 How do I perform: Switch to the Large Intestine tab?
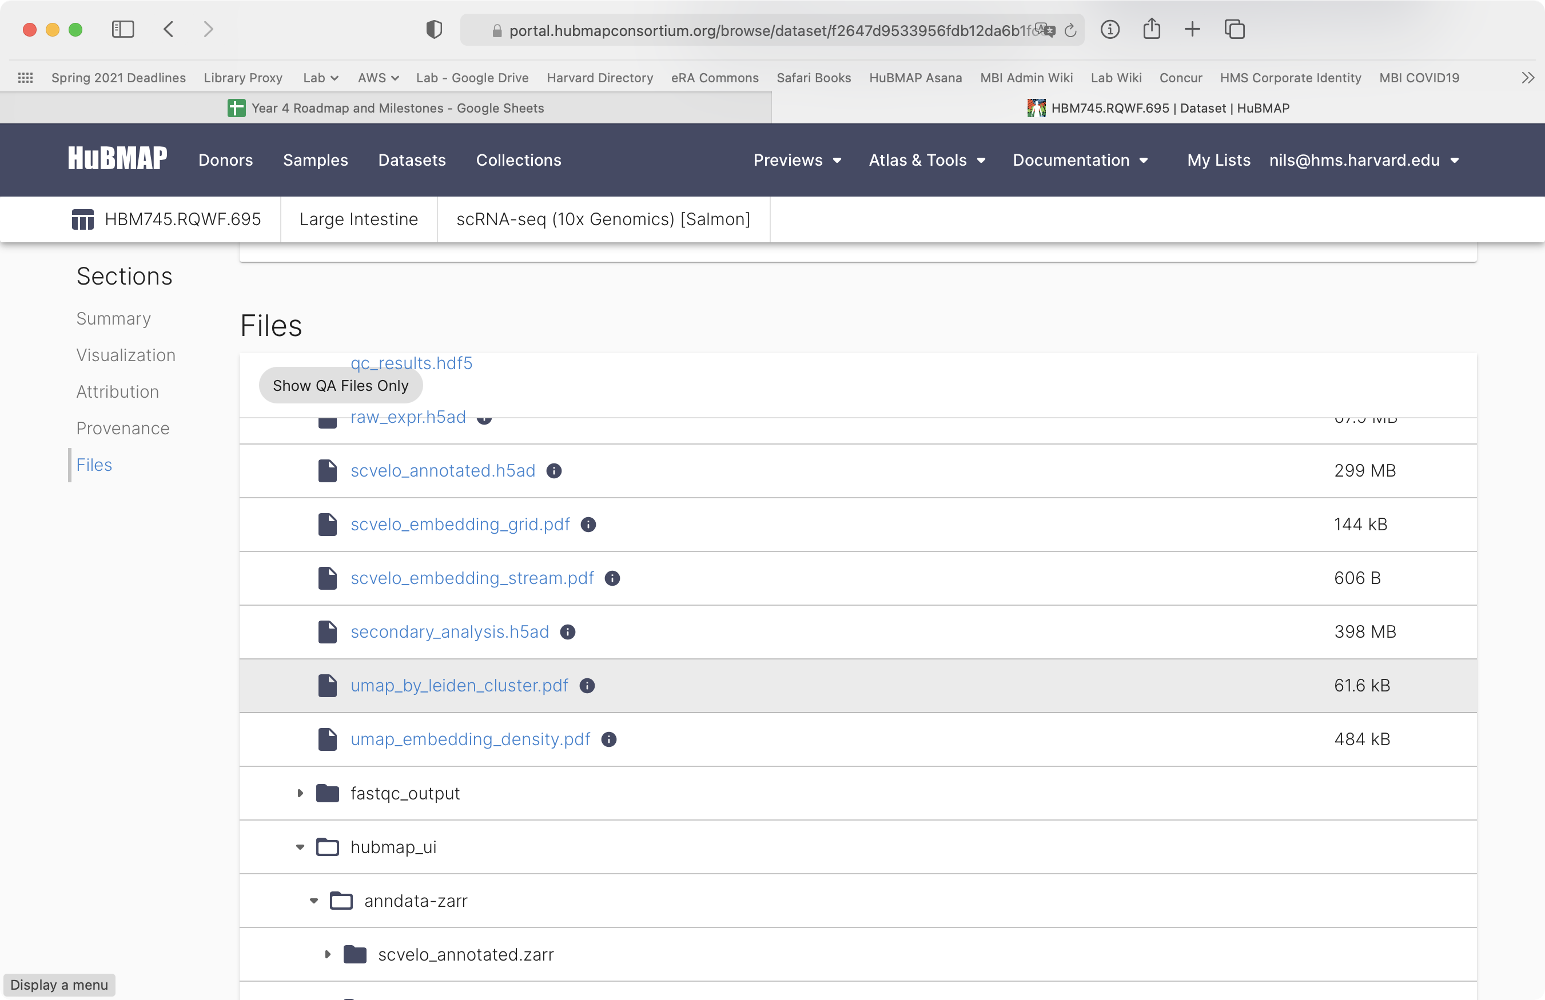(359, 219)
